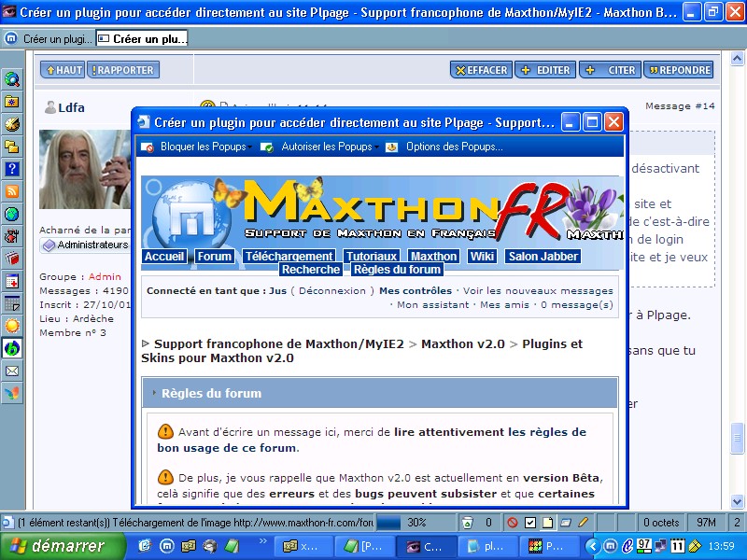Open the démarrer start button
Screen dimensions: 747x560
[62, 546]
